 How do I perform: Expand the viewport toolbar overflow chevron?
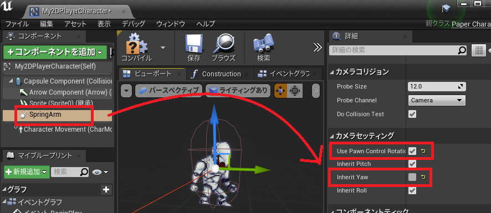316,91
